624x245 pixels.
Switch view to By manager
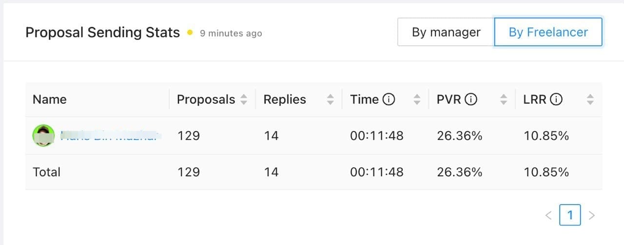coord(446,32)
